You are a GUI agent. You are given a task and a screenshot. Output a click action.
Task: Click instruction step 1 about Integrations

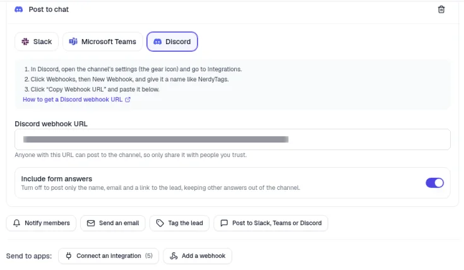[133, 69]
